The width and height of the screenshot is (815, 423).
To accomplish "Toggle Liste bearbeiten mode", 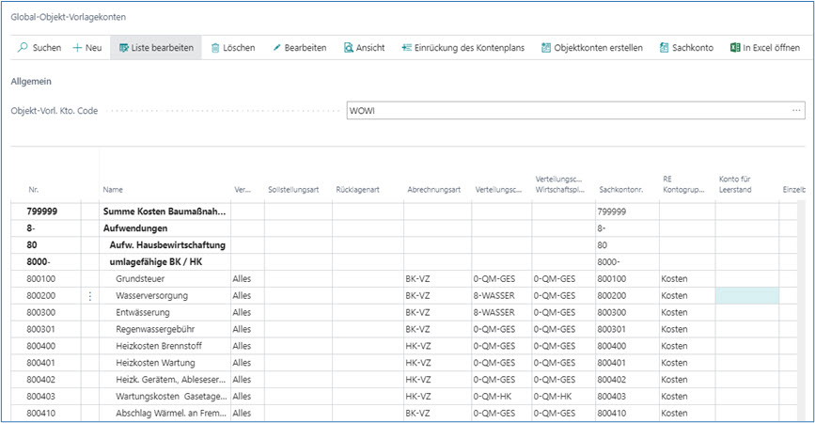I will coord(156,48).
